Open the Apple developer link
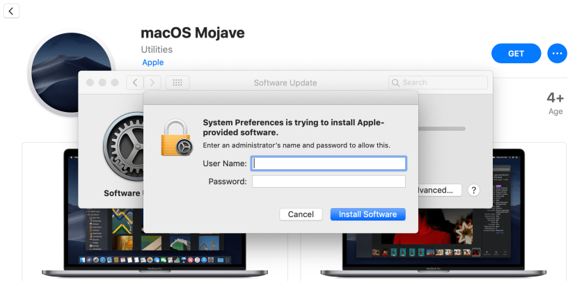 point(152,63)
